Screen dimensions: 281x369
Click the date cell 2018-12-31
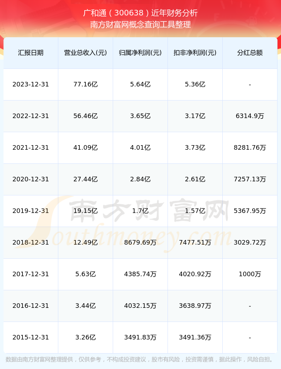pos(31,242)
